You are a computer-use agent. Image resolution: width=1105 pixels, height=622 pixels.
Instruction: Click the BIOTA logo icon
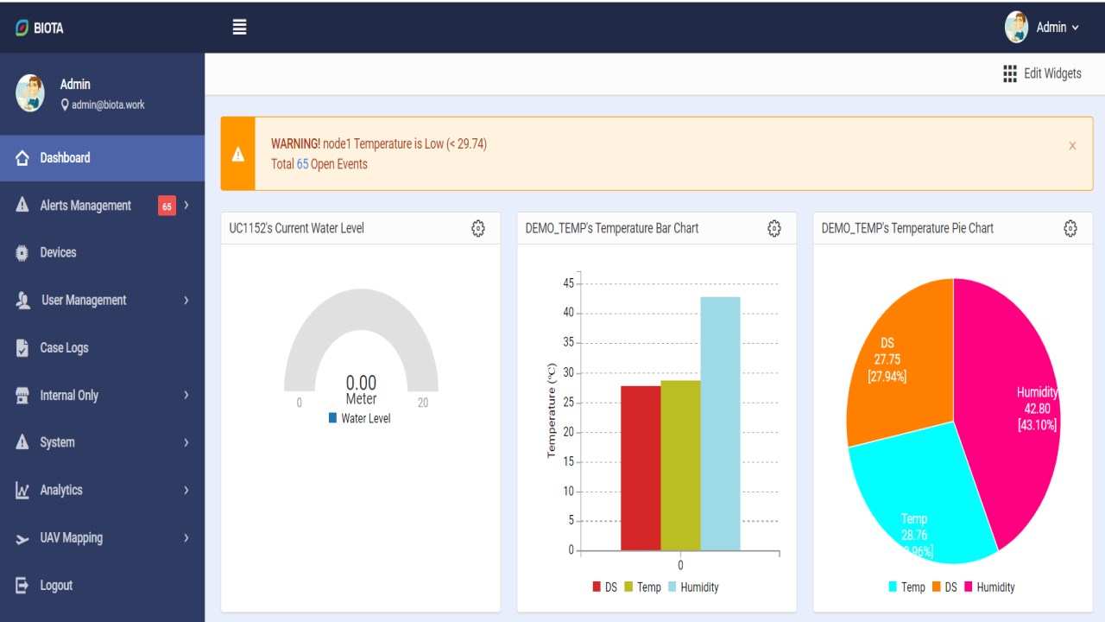coord(22,28)
